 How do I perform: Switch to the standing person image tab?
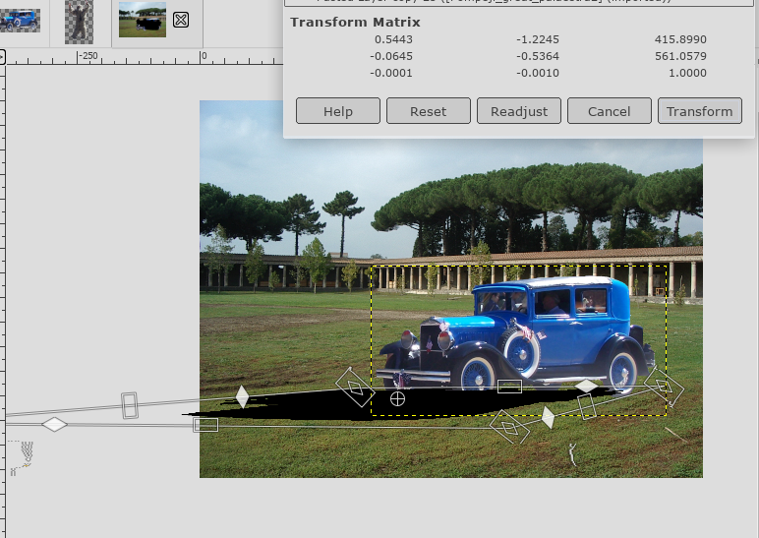[79, 23]
